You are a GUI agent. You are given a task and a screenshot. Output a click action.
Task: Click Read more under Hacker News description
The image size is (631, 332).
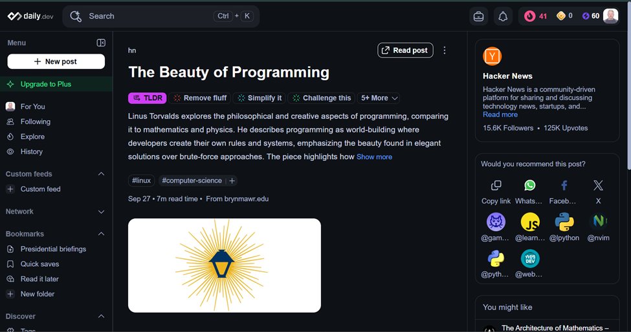point(500,114)
